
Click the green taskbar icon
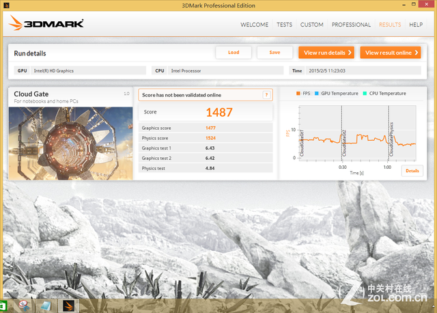coord(3,306)
